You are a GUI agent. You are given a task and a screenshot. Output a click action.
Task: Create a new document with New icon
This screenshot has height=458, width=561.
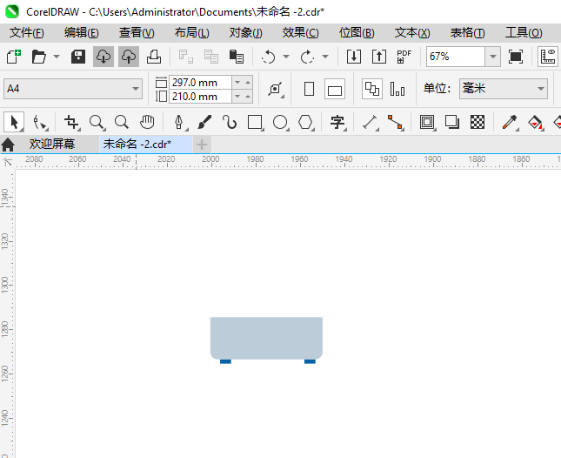click(14, 57)
